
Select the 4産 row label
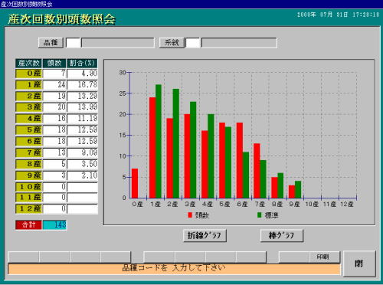(29, 119)
